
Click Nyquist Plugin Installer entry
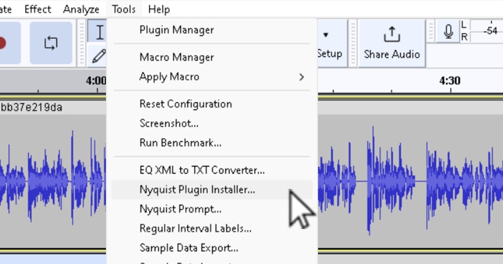coord(197,190)
